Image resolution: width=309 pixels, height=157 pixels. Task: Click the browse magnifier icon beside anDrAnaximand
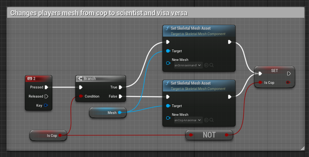pos(211,65)
